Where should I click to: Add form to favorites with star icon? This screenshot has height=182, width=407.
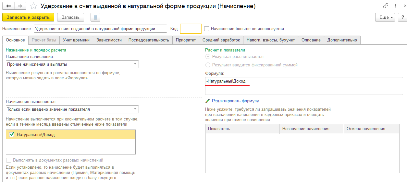pyautogui.click(x=33, y=6)
